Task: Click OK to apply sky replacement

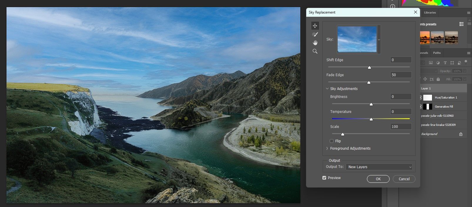Action: 378,179
